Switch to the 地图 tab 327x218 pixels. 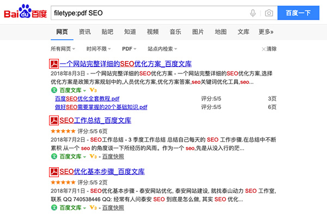221,32
